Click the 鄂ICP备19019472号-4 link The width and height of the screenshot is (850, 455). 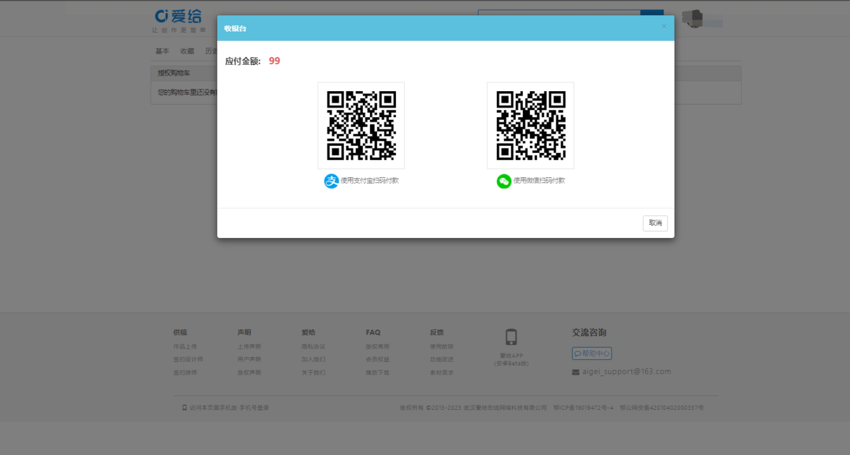pos(584,408)
